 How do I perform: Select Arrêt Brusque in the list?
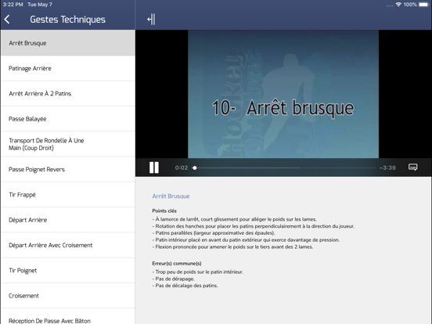[68, 43]
